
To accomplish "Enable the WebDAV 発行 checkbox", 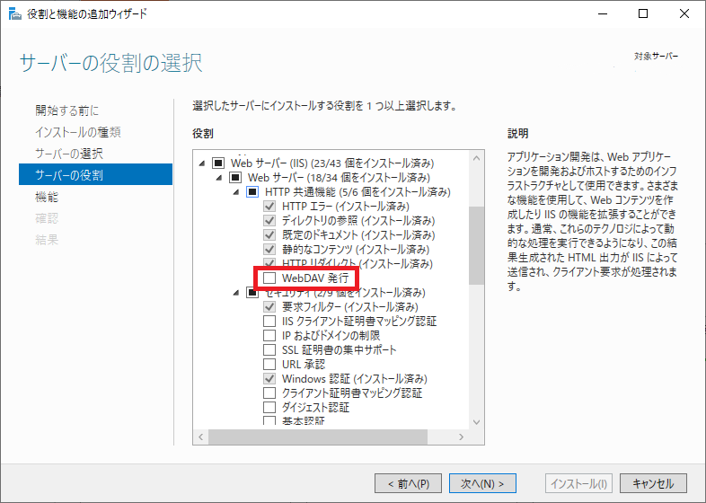I will [x=269, y=278].
